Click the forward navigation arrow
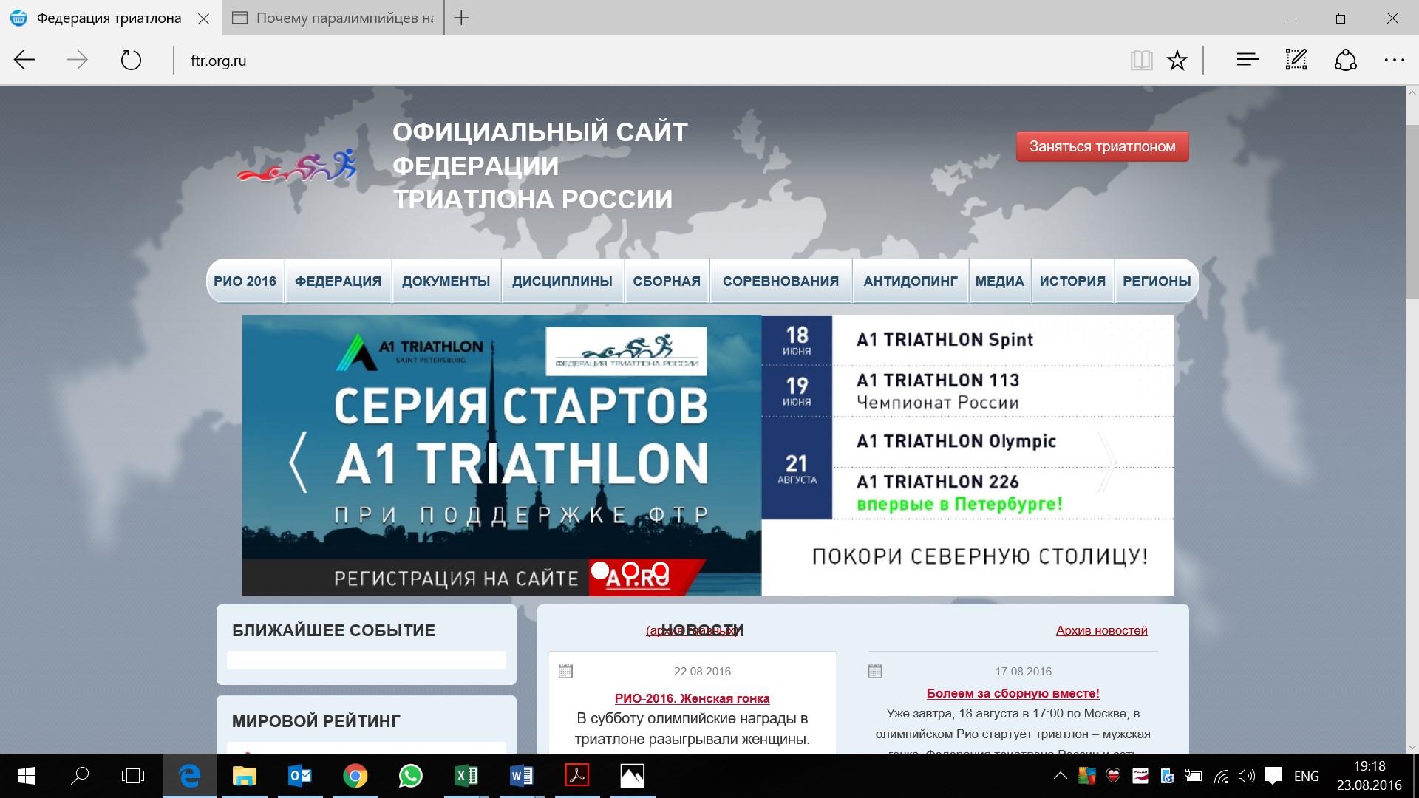 [x=77, y=60]
